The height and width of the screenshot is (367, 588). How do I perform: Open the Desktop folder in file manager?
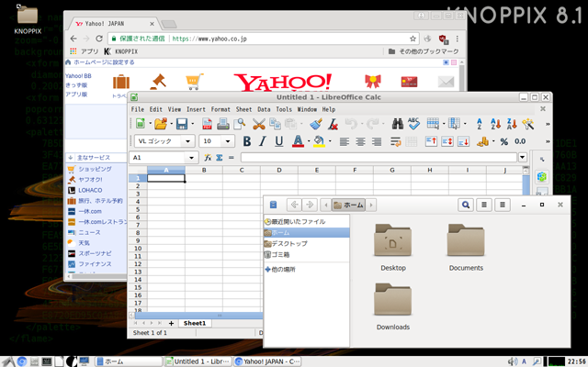(393, 247)
